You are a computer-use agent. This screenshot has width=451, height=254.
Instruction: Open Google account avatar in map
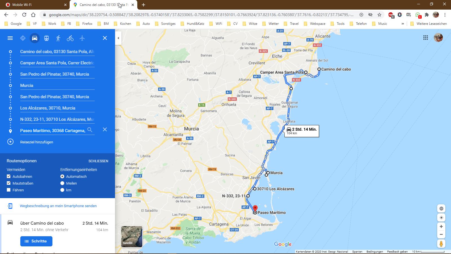(x=438, y=38)
